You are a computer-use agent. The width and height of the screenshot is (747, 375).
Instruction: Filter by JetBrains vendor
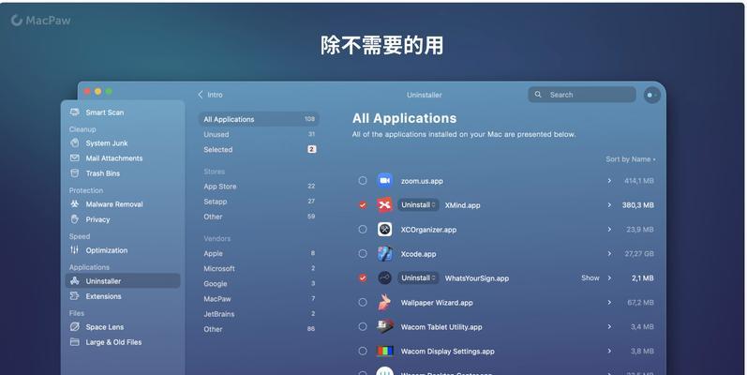tap(259, 314)
